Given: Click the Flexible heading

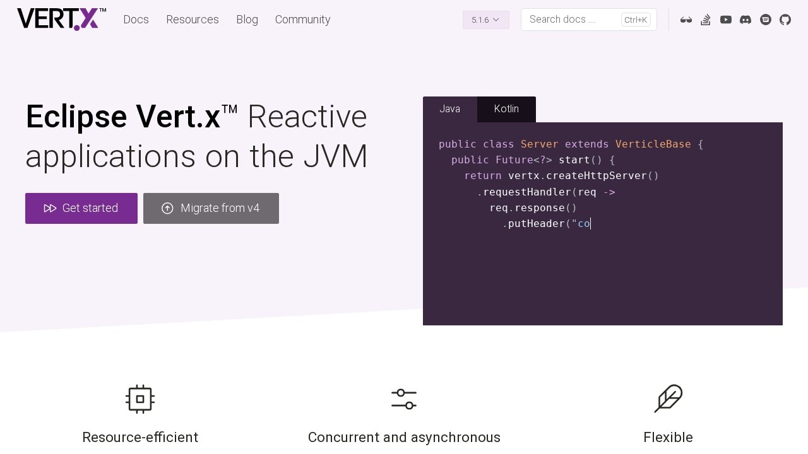Looking at the screenshot, I should pyautogui.click(x=668, y=437).
